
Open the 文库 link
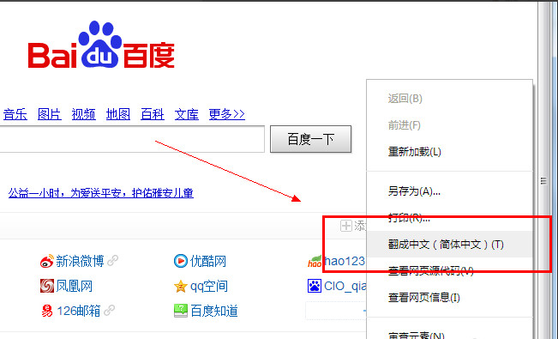pyautogui.click(x=187, y=114)
